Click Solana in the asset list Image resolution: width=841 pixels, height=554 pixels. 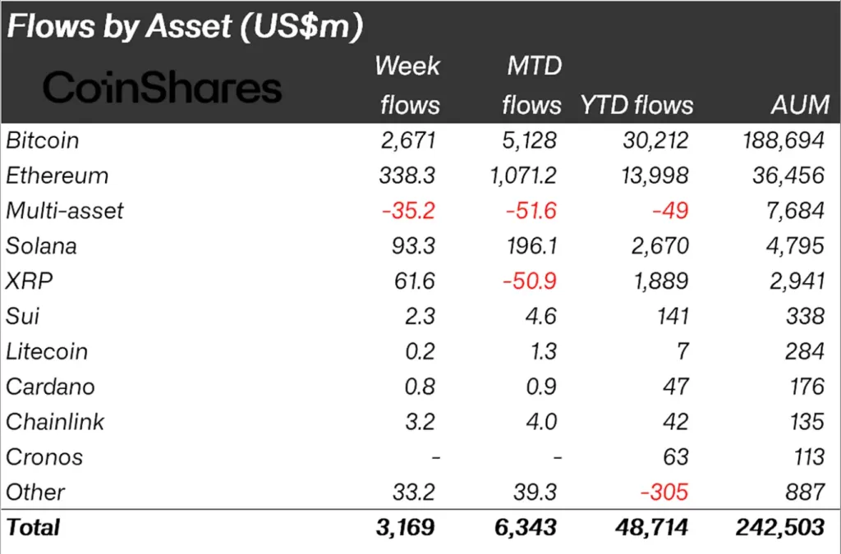click(x=41, y=246)
